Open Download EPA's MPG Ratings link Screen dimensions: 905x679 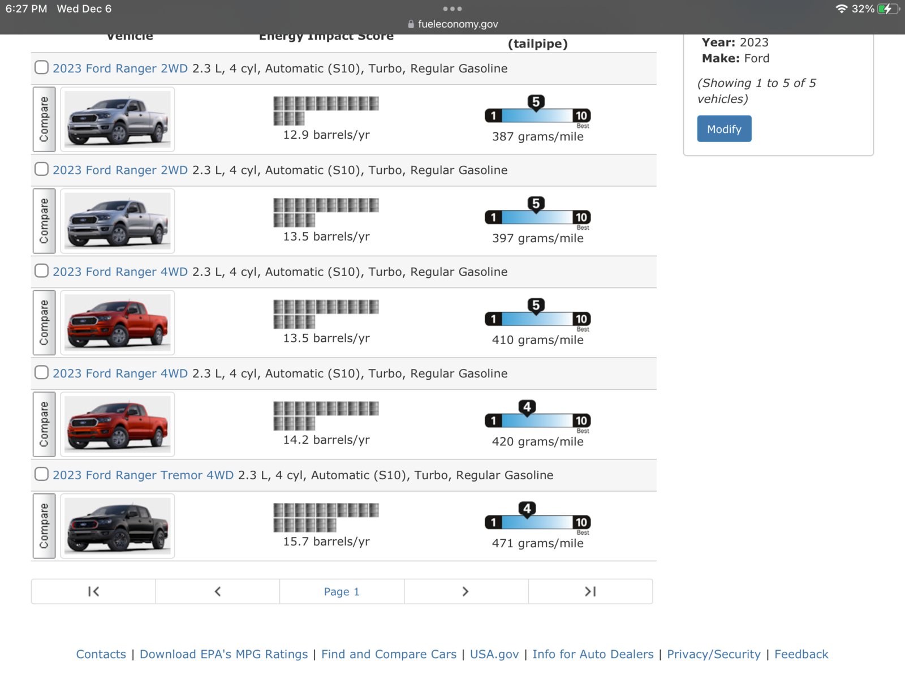tap(224, 654)
